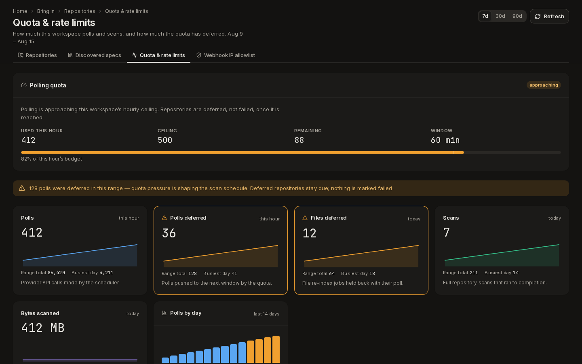This screenshot has height=364, width=582.
Task: Click the tallest orange bar in Polls by day
Action: tap(276, 349)
